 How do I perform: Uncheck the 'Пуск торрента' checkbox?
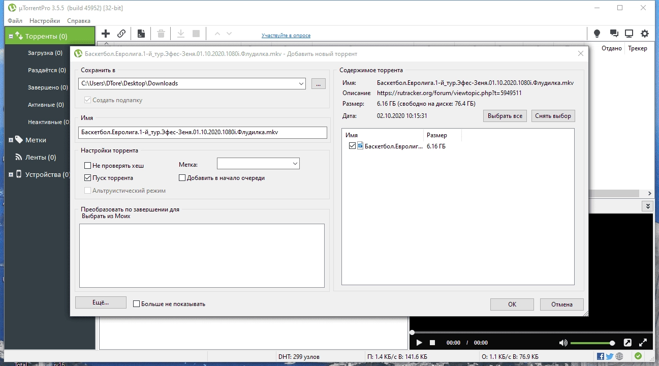pyautogui.click(x=87, y=178)
